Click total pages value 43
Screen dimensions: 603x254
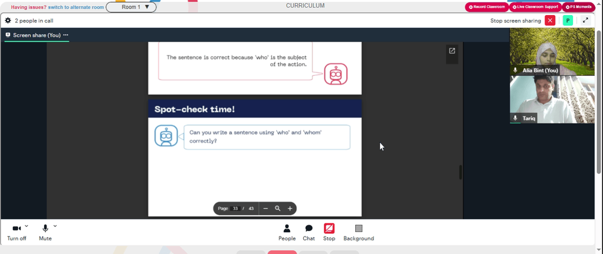click(x=251, y=208)
